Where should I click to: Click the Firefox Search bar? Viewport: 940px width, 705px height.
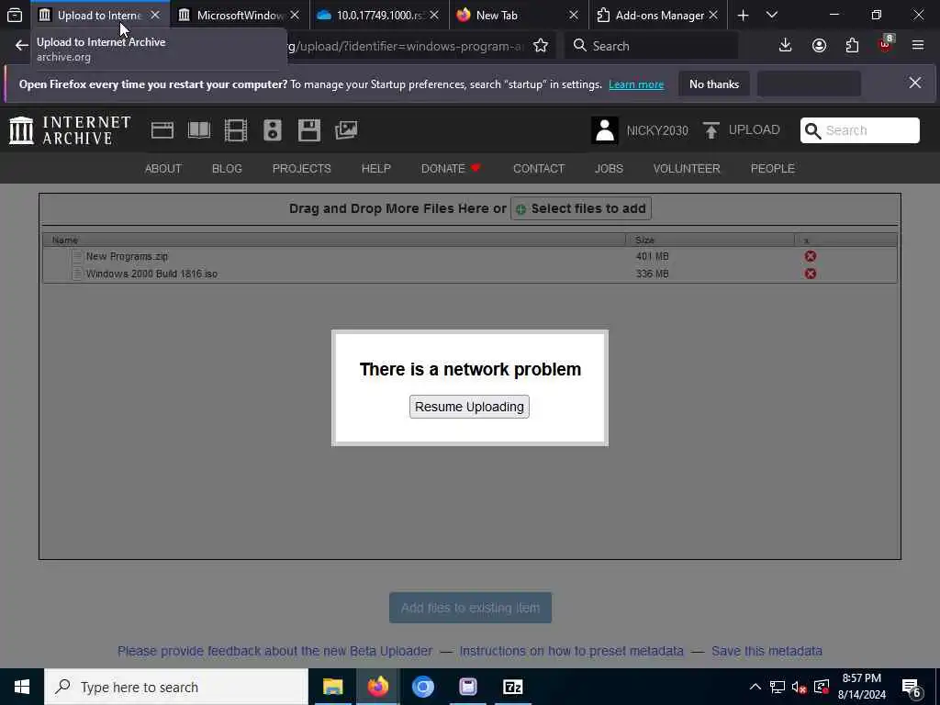(651, 46)
